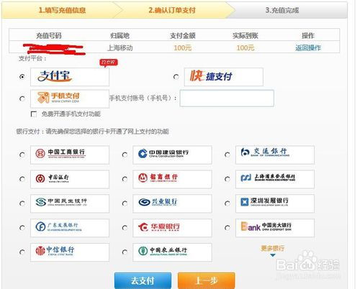
Task: Select the 中国光大银行 radio button
Action: 227,228
